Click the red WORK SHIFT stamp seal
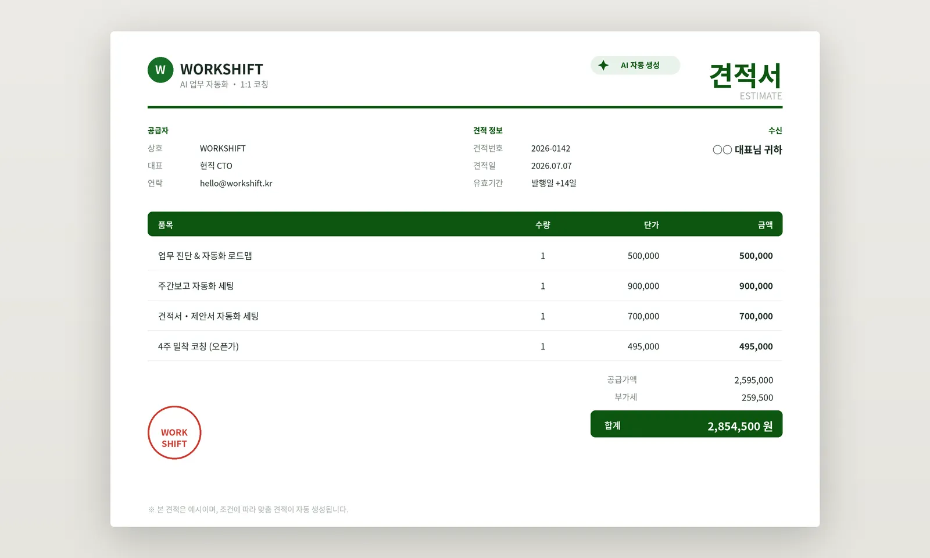The height and width of the screenshot is (558, 930). click(174, 432)
